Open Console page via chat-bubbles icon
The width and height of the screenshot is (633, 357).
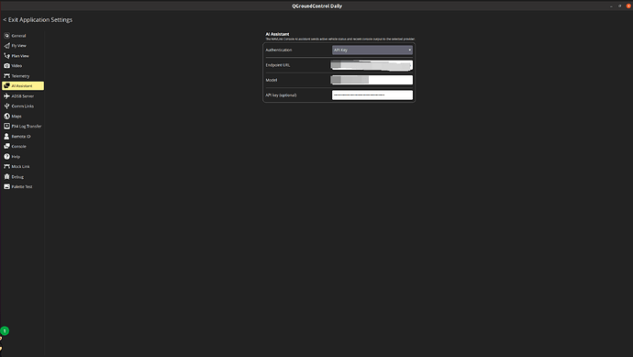(6, 146)
